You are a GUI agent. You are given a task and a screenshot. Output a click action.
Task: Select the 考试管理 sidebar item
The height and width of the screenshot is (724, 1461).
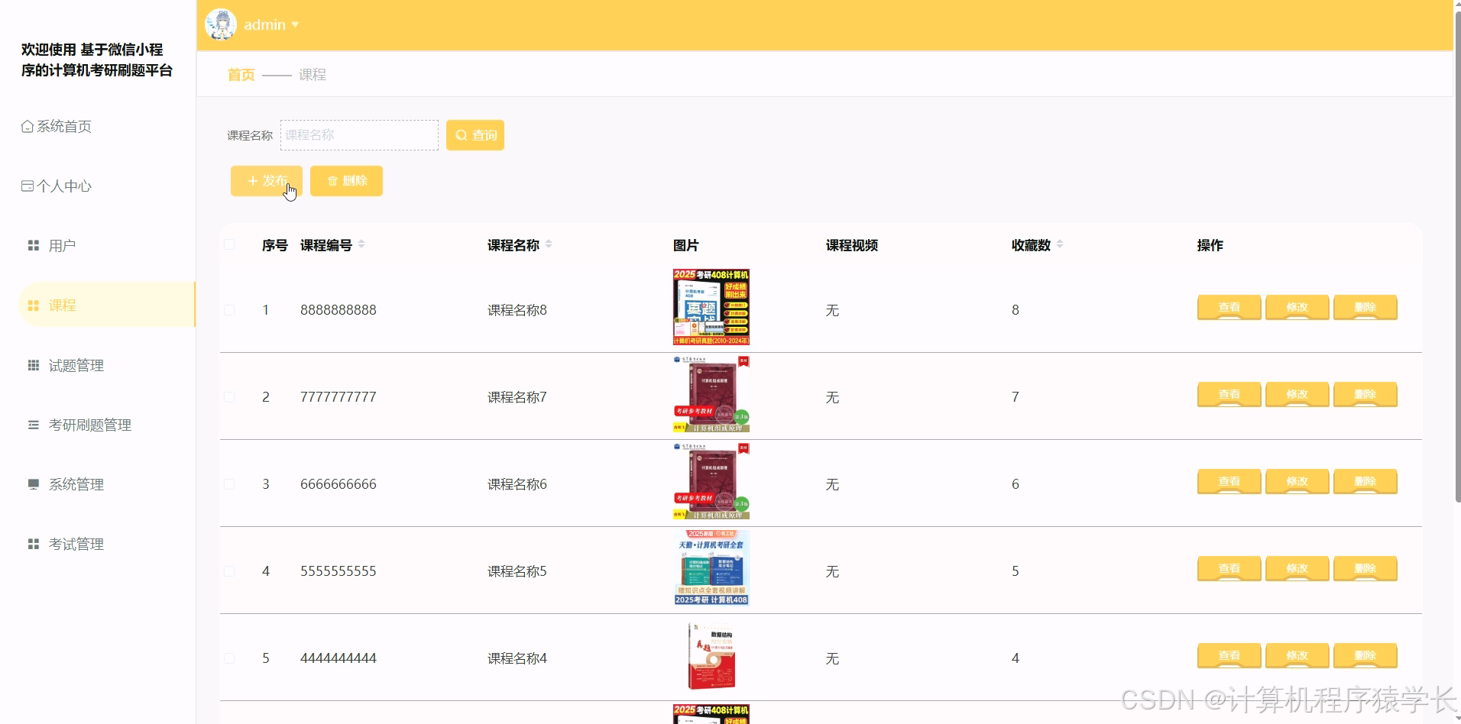76,544
